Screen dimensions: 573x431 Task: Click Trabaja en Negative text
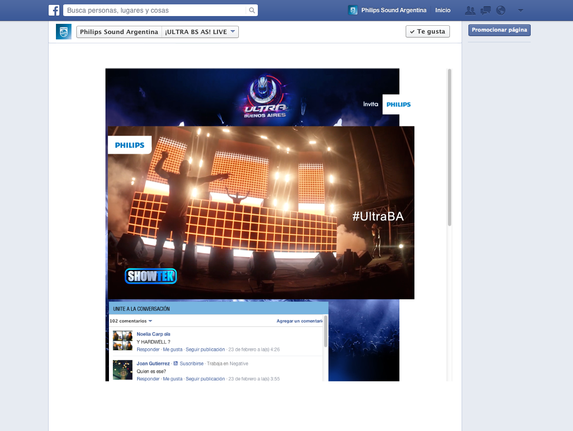[228, 363]
